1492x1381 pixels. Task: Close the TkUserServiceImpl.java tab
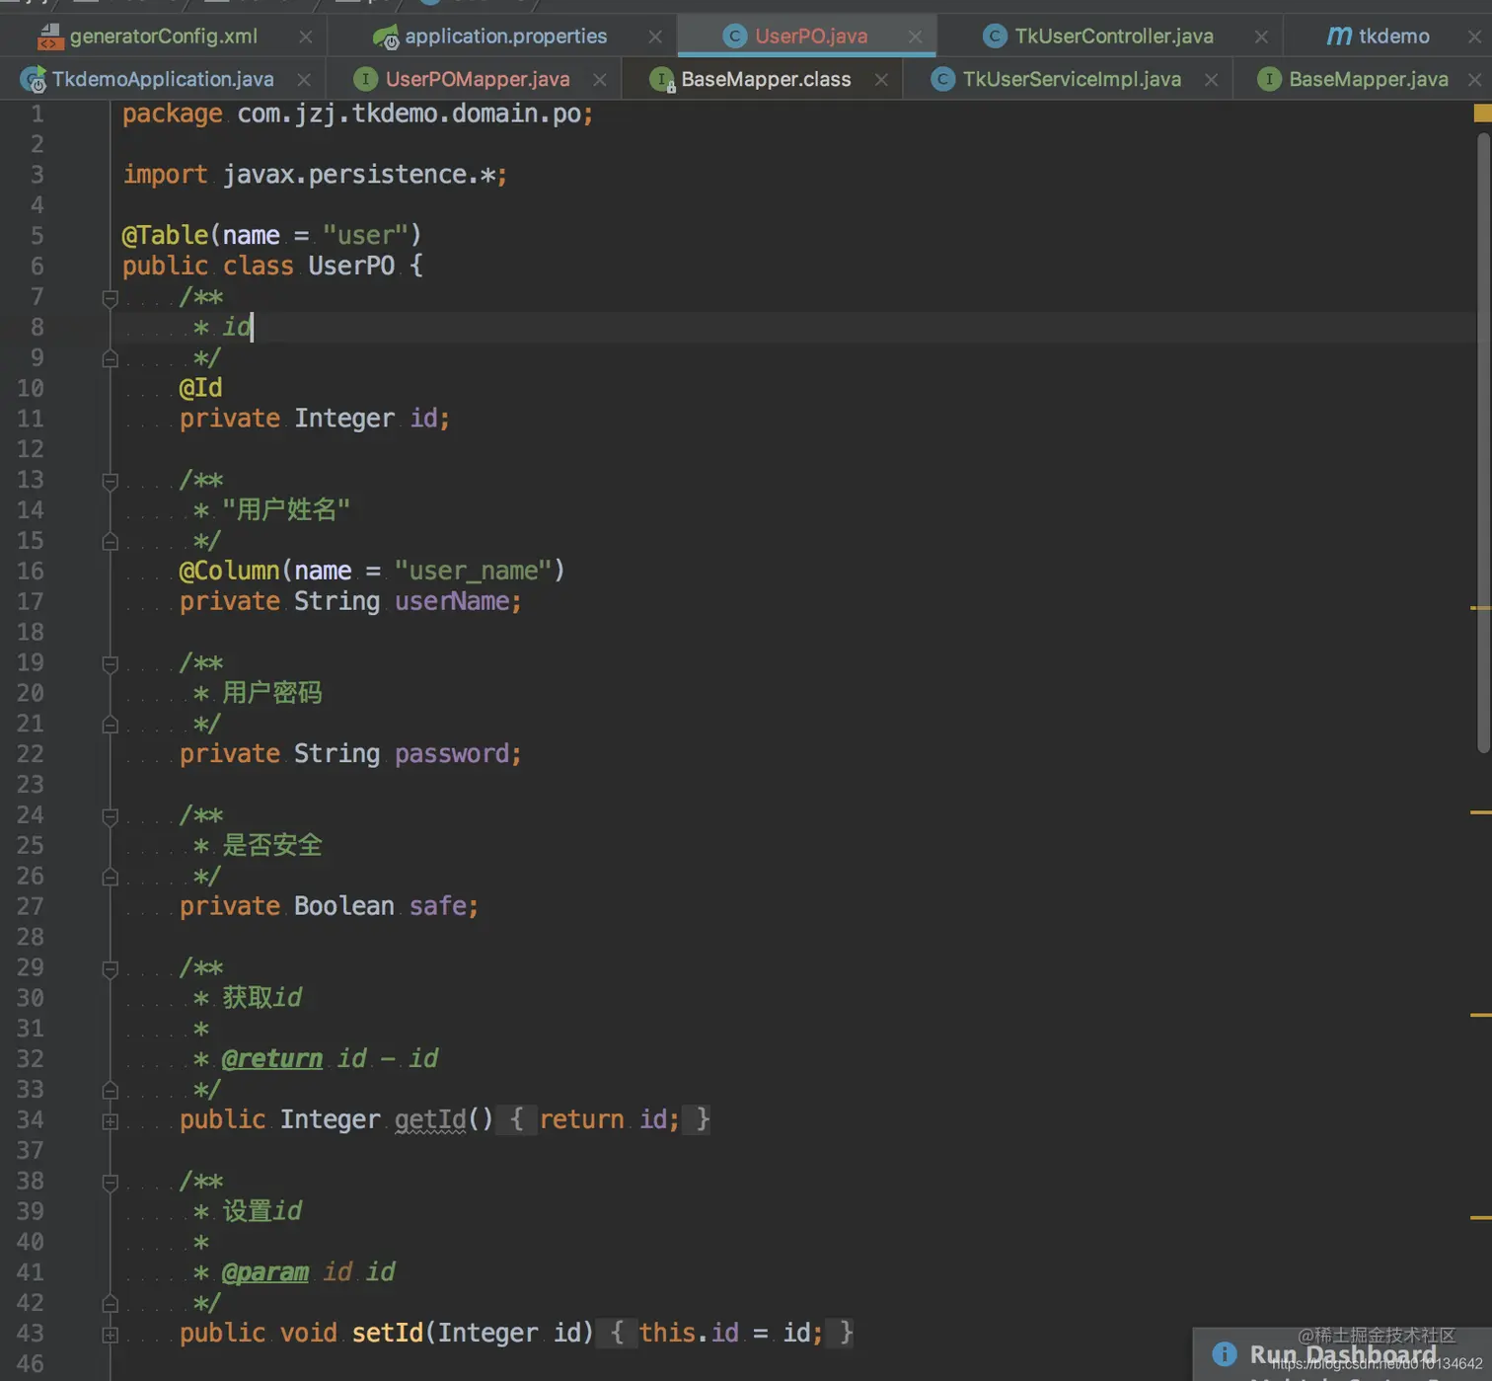pyautogui.click(x=1211, y=79)
